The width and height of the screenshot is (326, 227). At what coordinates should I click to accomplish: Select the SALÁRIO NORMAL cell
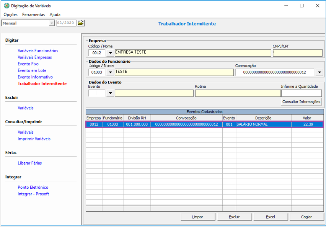(263, 124)
